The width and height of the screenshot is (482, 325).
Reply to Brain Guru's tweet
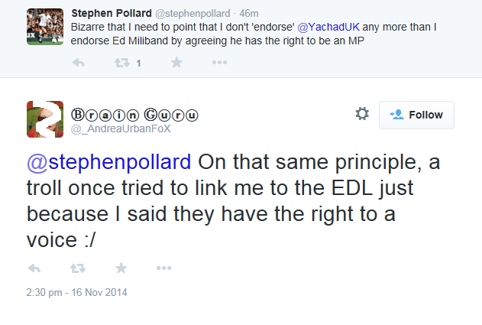click(34, 268)
